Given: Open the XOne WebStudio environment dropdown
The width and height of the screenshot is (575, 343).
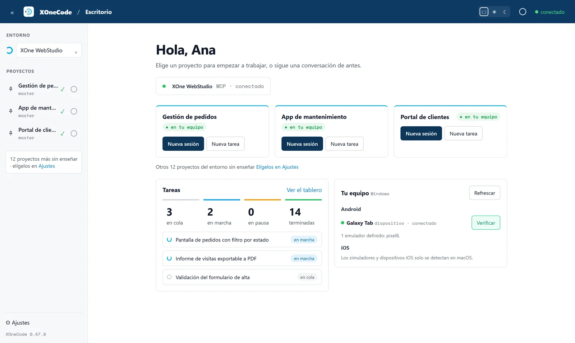Looking at the screenshot, I should click(x=49, y=50).
